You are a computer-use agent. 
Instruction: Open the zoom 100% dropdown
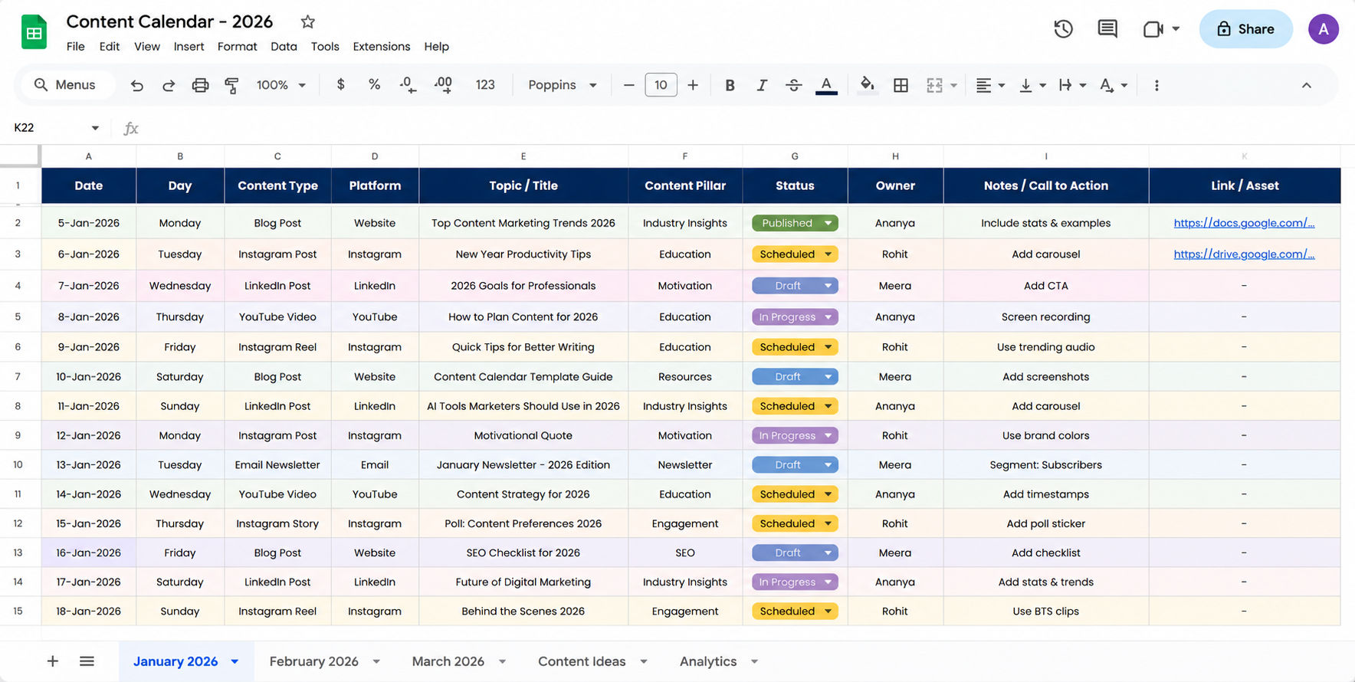click(x=281, y=85)
